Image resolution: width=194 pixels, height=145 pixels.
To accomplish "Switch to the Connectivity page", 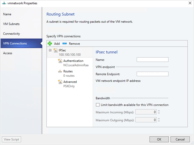I will 12,34.
